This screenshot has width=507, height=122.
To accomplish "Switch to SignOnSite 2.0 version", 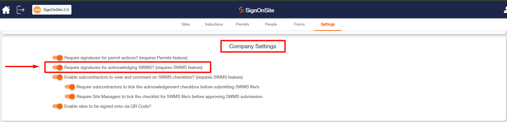I will (52, 10).
